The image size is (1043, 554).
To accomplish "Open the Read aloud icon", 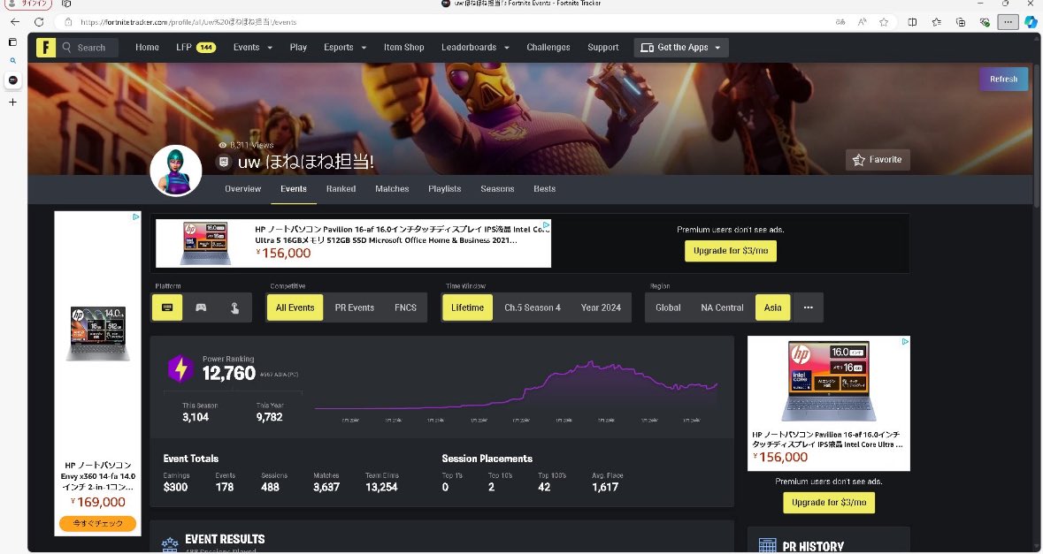I will 862,22.
